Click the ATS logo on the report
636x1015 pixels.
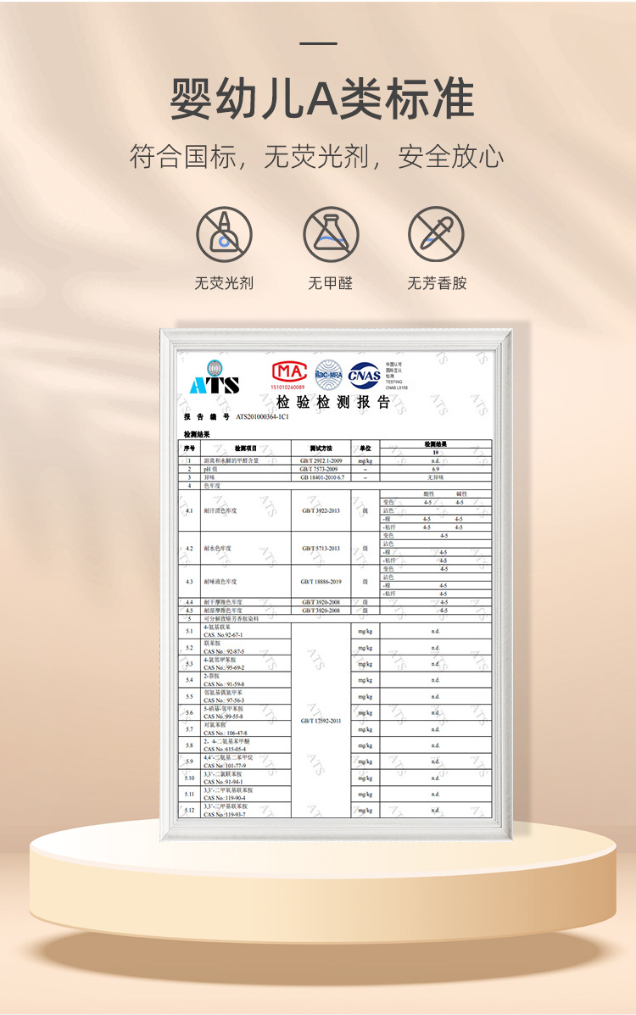(215, 378)
